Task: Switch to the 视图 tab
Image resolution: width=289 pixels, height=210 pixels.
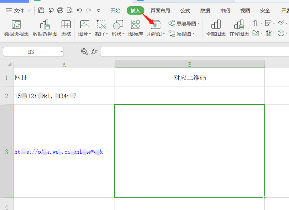Action: click(245, 11)
